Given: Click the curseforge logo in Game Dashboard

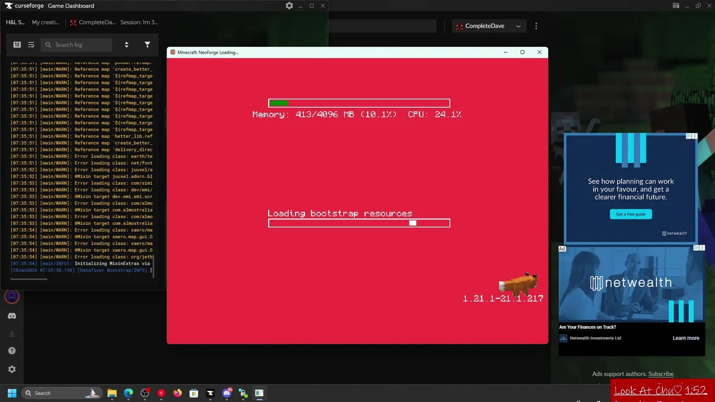Looking at the screenshot, I should [x=25, y=6].
